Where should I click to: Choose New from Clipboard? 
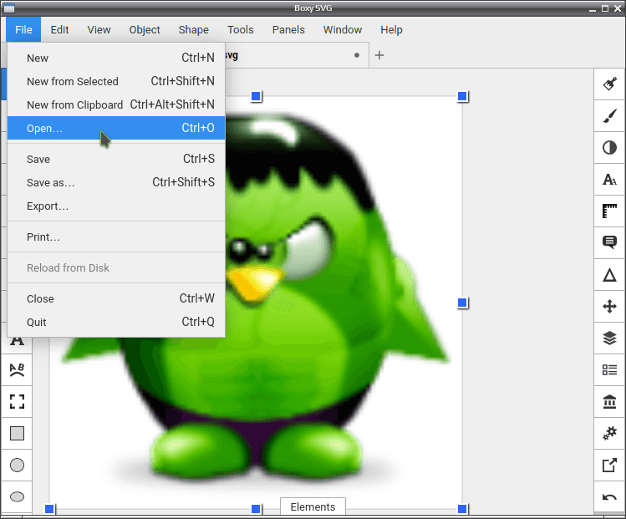[x=116, y=104]
